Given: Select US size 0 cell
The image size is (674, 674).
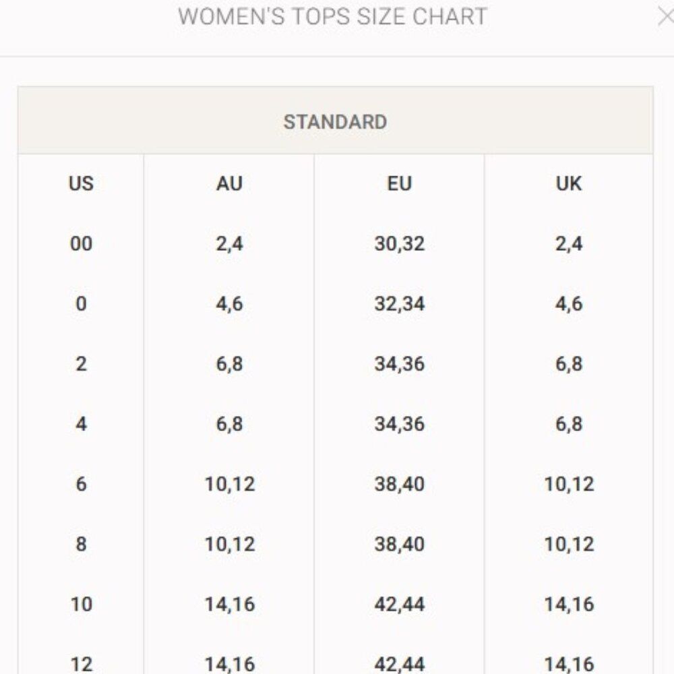Looking at the screenshot, I should (81, 304).
